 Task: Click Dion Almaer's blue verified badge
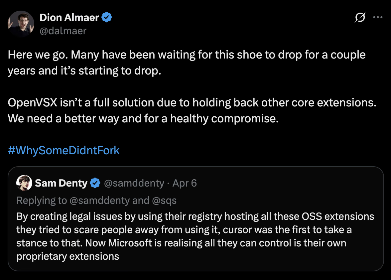point(107,17)
